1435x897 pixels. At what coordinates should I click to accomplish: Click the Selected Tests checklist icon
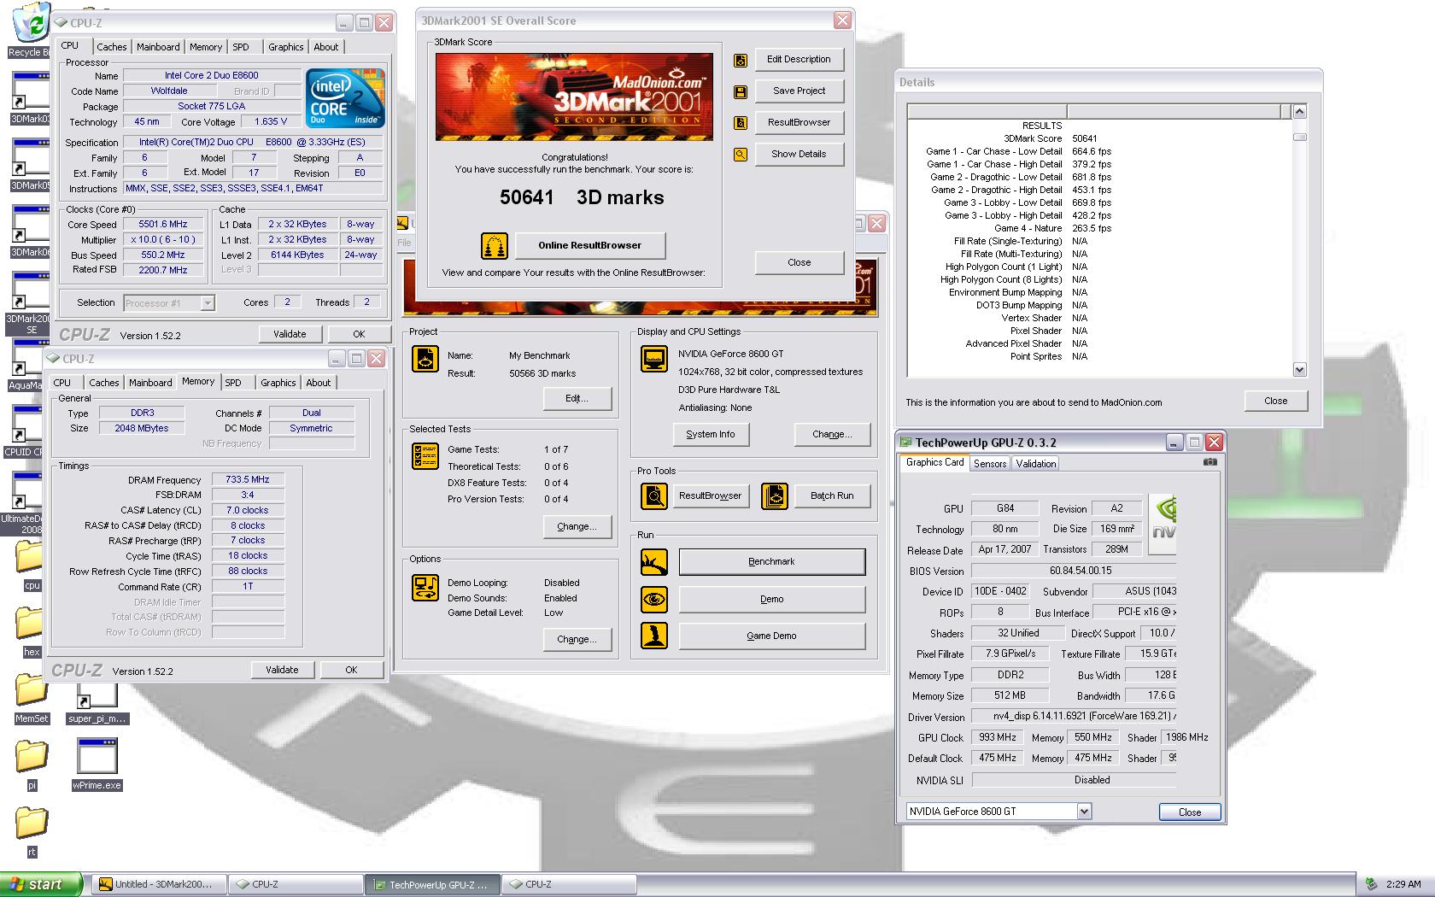click(425, 456)
